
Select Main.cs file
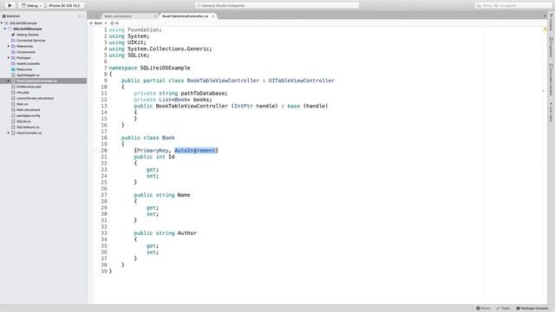[22, 104]
